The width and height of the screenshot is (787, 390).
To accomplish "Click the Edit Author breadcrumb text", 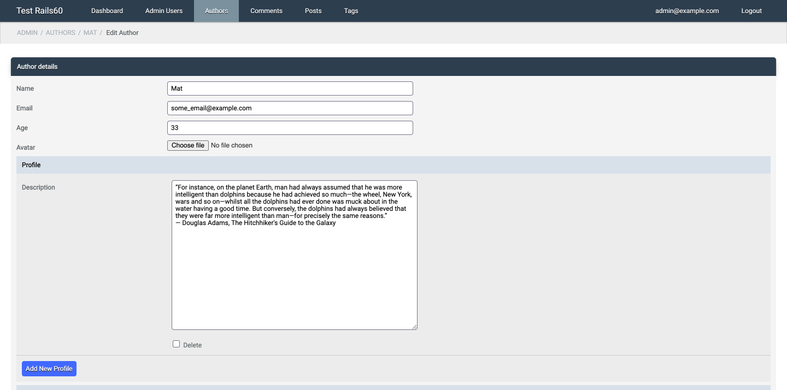I will (122, 33).
